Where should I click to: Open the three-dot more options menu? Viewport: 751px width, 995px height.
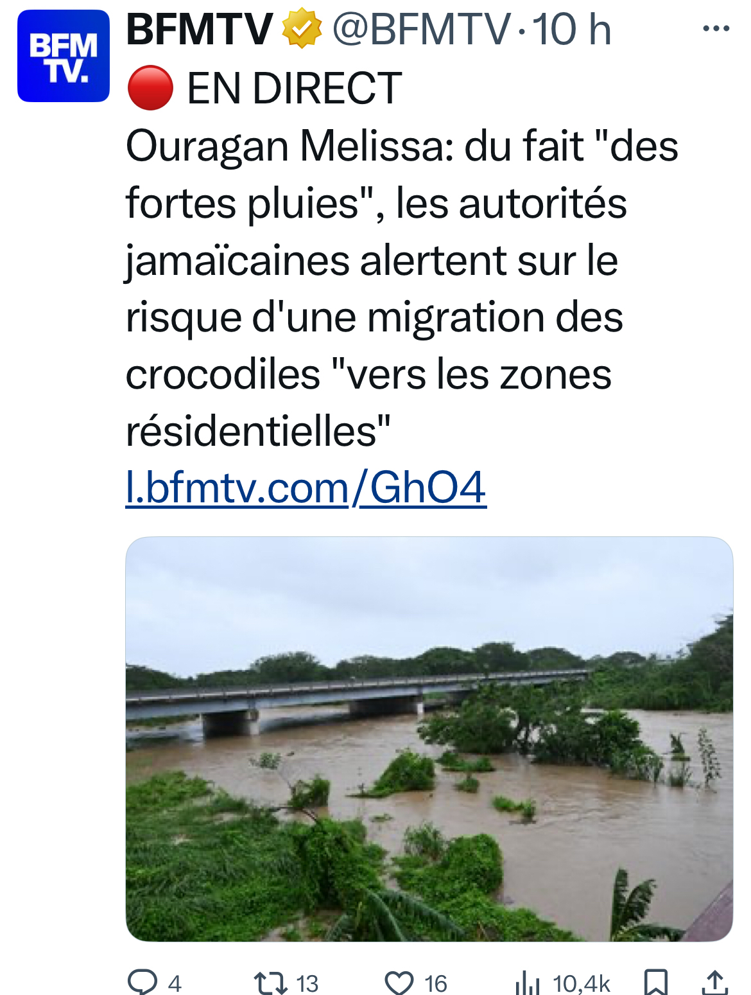click(x=716, y=28)
